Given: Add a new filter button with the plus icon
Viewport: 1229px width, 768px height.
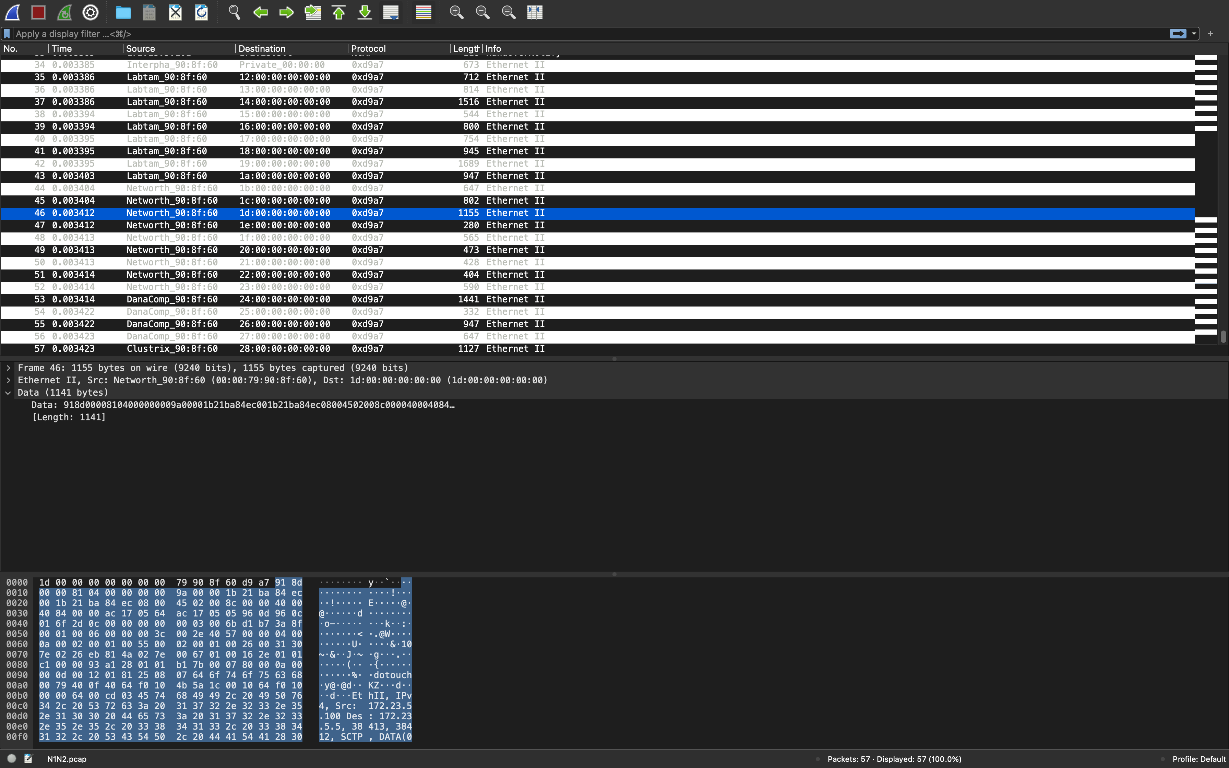Looking at the screenshot, I should tap(1211, 34).
